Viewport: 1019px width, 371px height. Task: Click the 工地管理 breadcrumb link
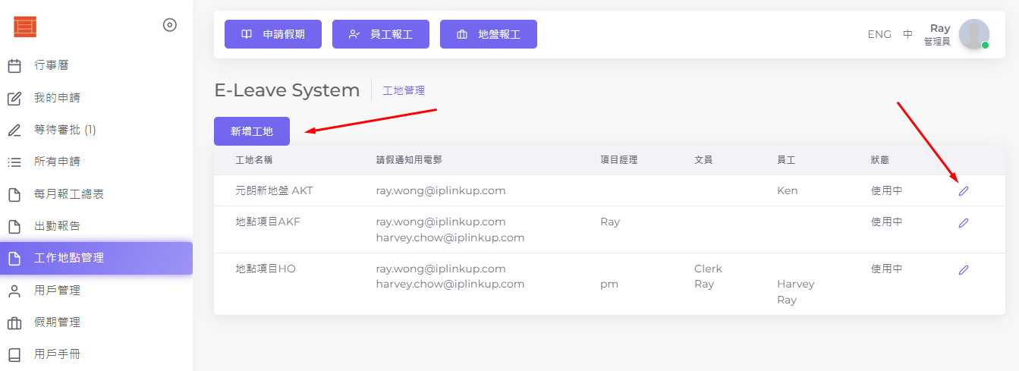(x=404, y=90)
